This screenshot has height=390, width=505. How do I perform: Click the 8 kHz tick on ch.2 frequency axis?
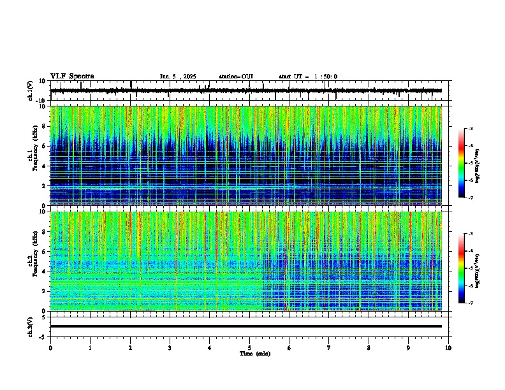coord(44,232)
